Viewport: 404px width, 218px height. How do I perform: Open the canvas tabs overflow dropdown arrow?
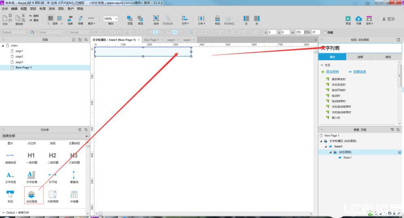tap(316, 40)
